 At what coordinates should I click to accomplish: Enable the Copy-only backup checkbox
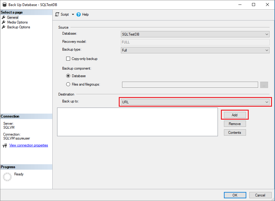(68, 59)
